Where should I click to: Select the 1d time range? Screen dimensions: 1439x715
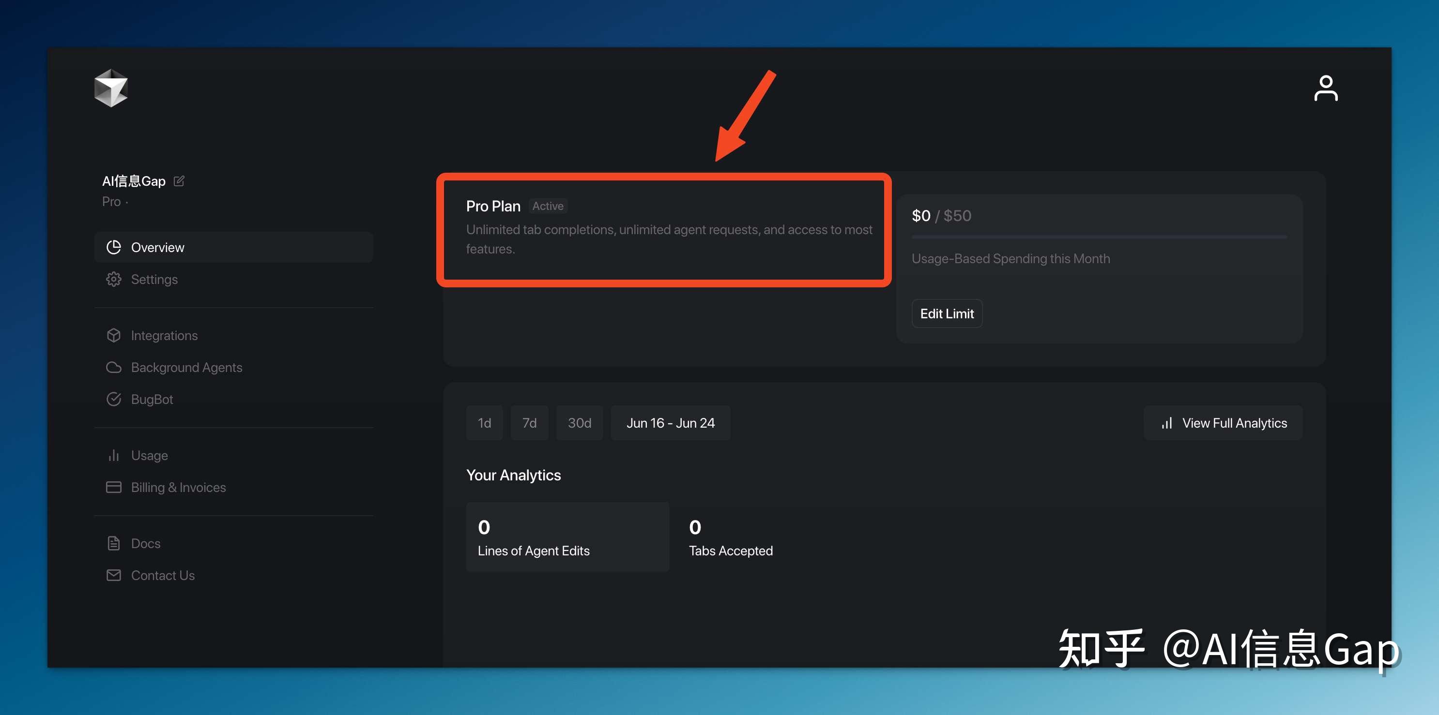pyautogui.click(x=484, y=423)
